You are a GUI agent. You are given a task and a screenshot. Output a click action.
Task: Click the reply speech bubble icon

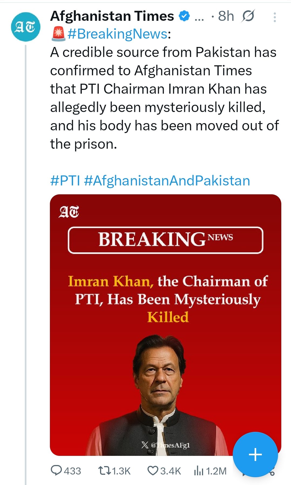[56, 470]
